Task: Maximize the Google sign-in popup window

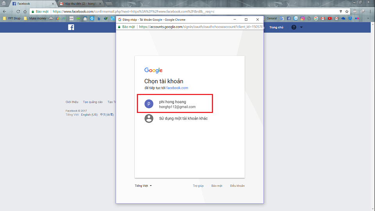Action: point(246,20)
